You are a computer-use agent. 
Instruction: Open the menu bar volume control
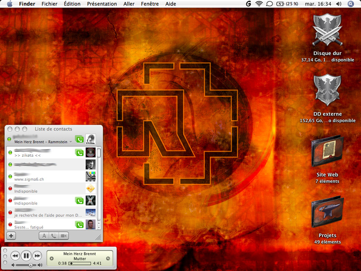click(x=339, y=4)
